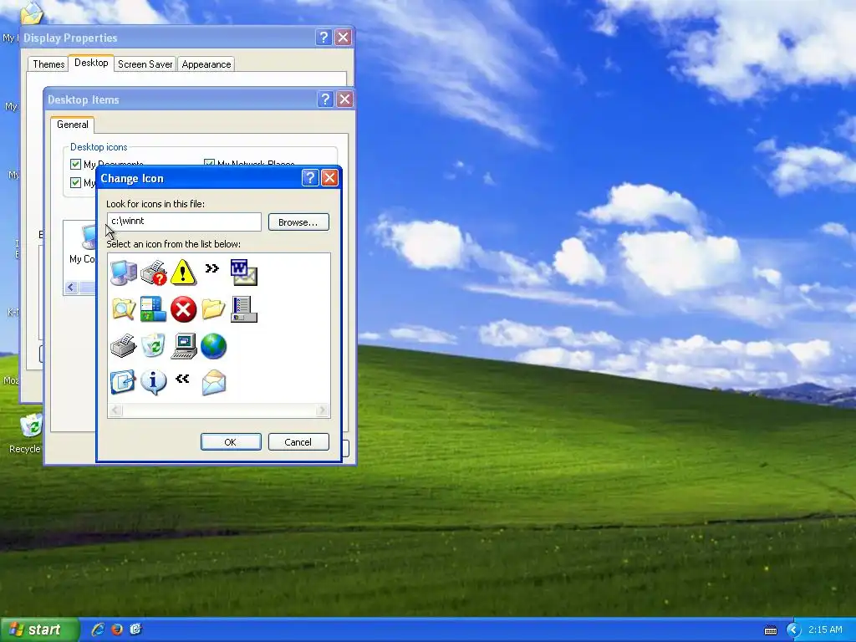Click help button on Display Properties title bar
856x642 pixels.
click(324, 37)
